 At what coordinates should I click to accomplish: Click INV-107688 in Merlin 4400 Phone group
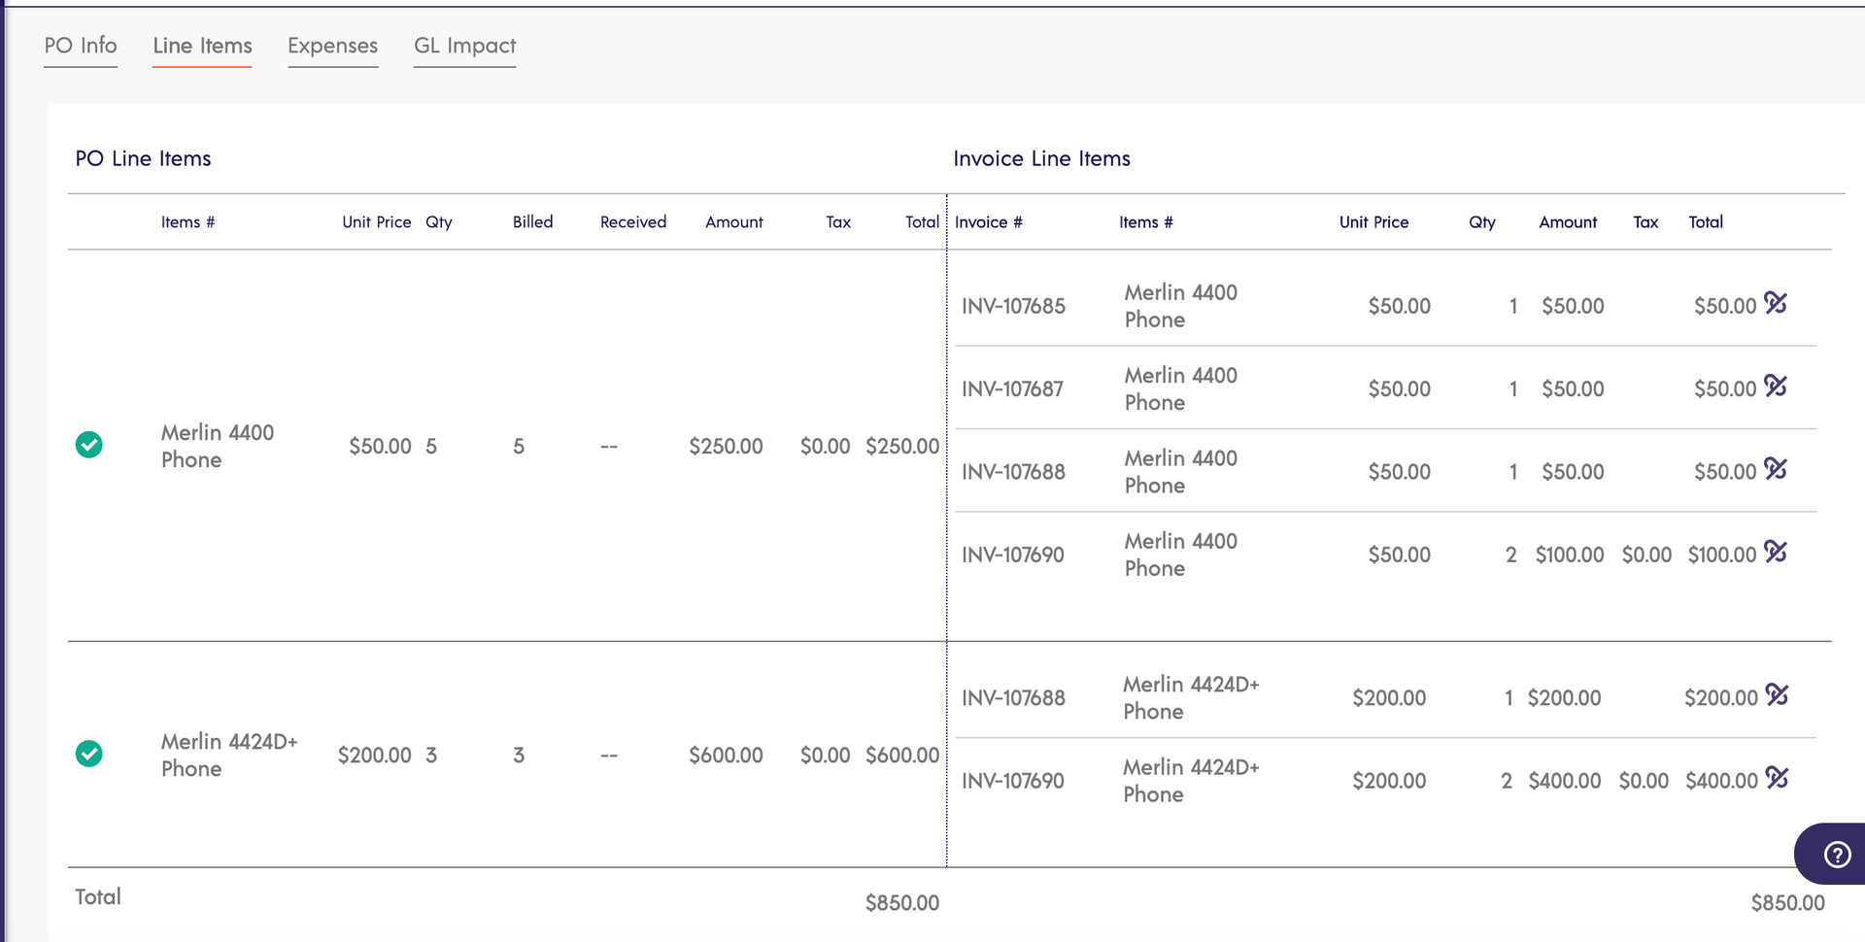pos(1013,472)
